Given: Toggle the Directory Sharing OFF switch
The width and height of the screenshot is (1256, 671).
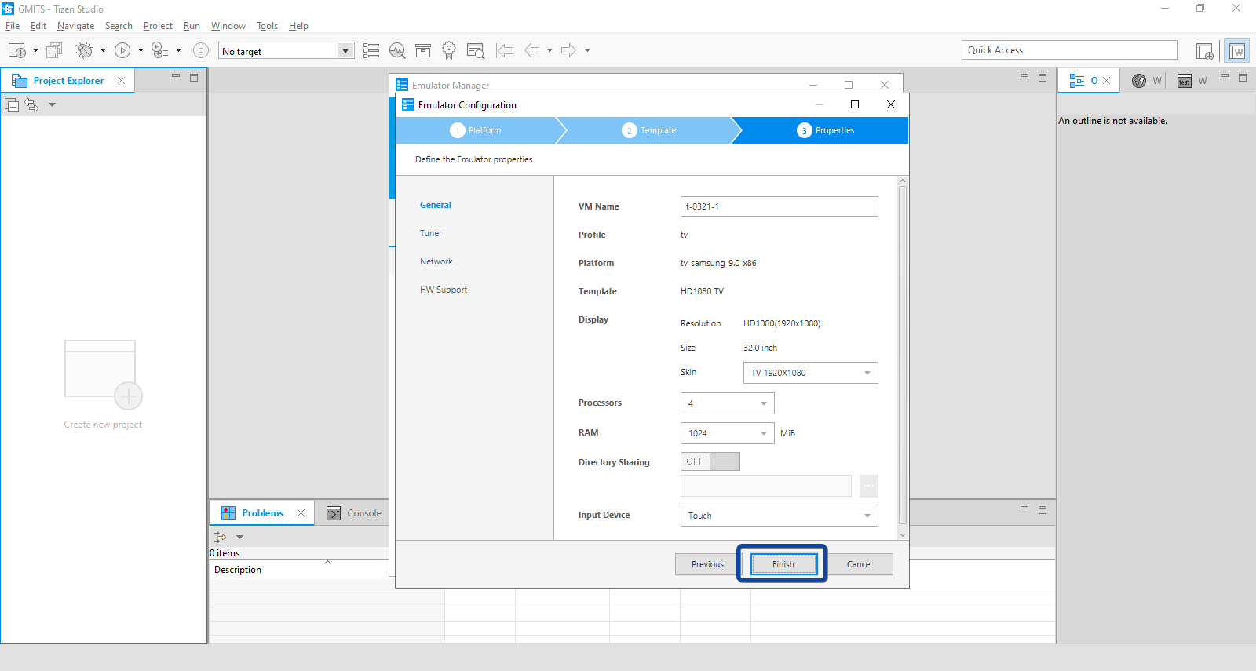Looking at the screenshot, I should click(x=710, y=461).
